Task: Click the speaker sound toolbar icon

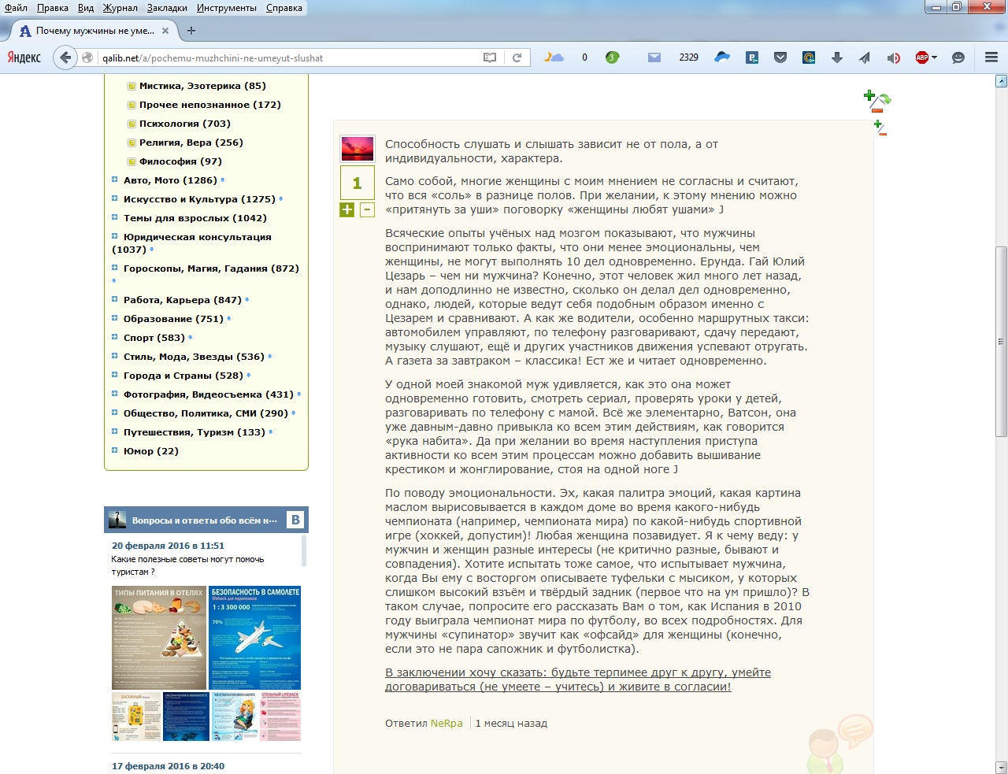Action: [893, 57]
